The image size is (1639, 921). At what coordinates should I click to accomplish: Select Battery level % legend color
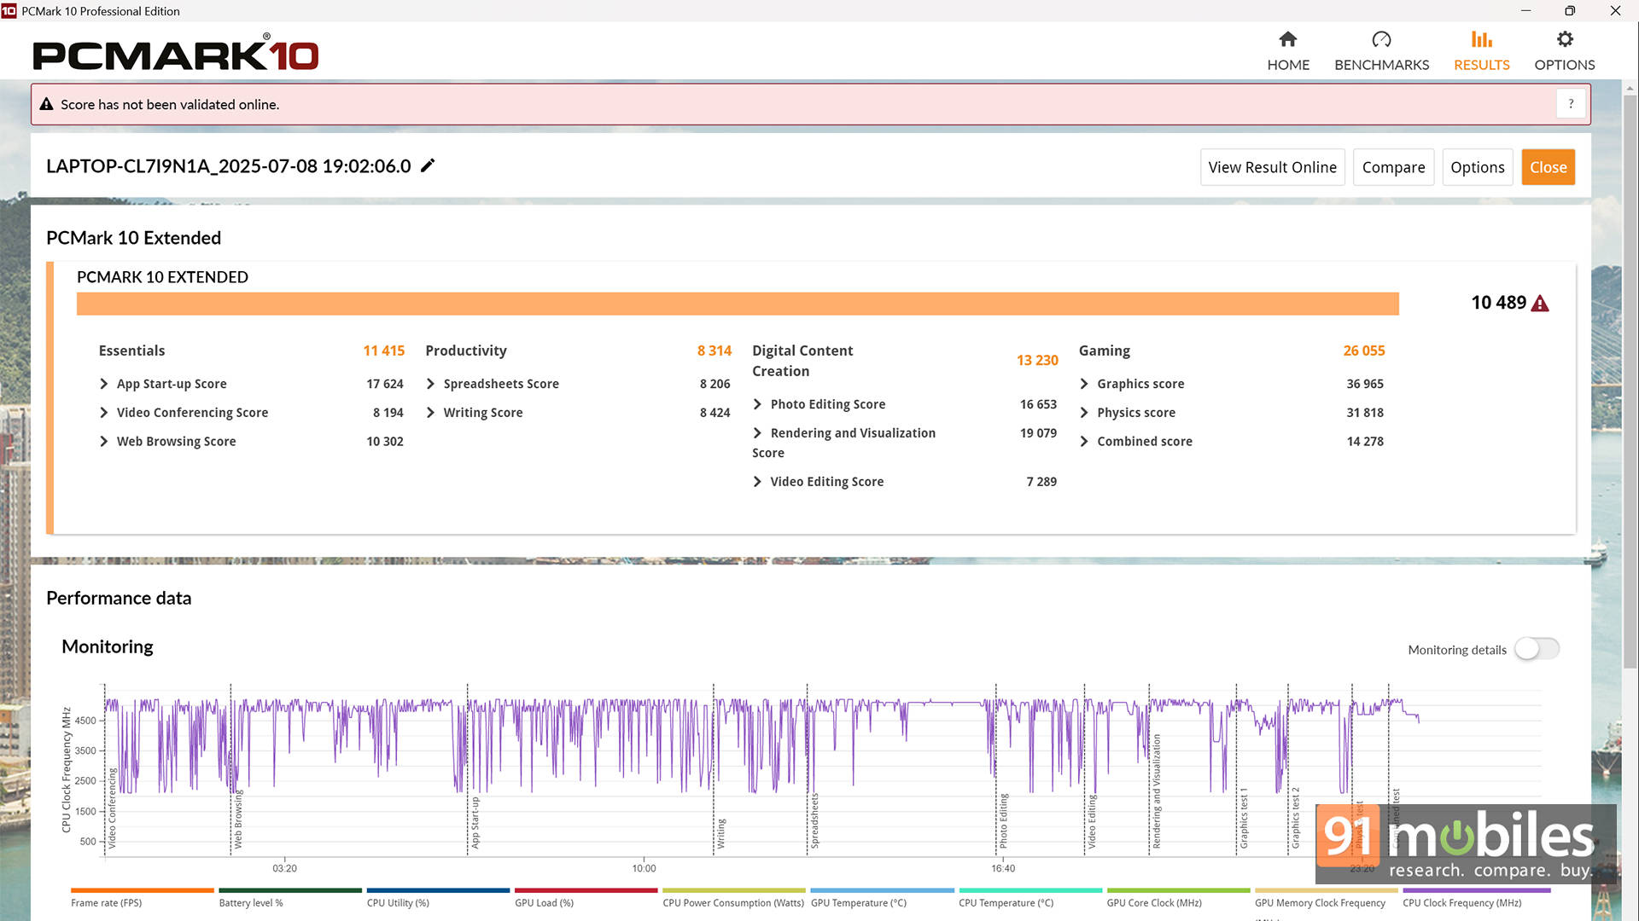click(290, 890)
